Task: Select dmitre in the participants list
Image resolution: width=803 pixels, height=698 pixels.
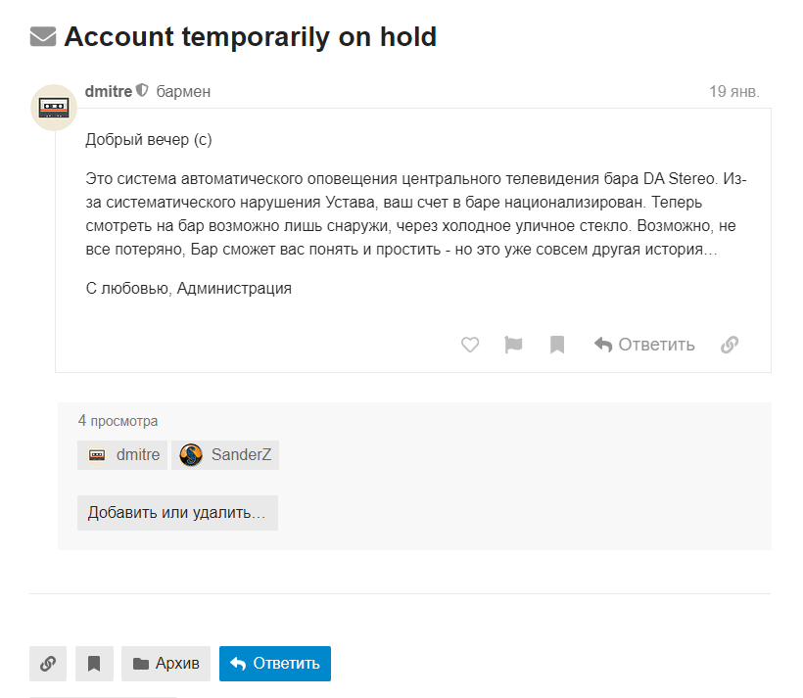Action: (x=123, y=455)
